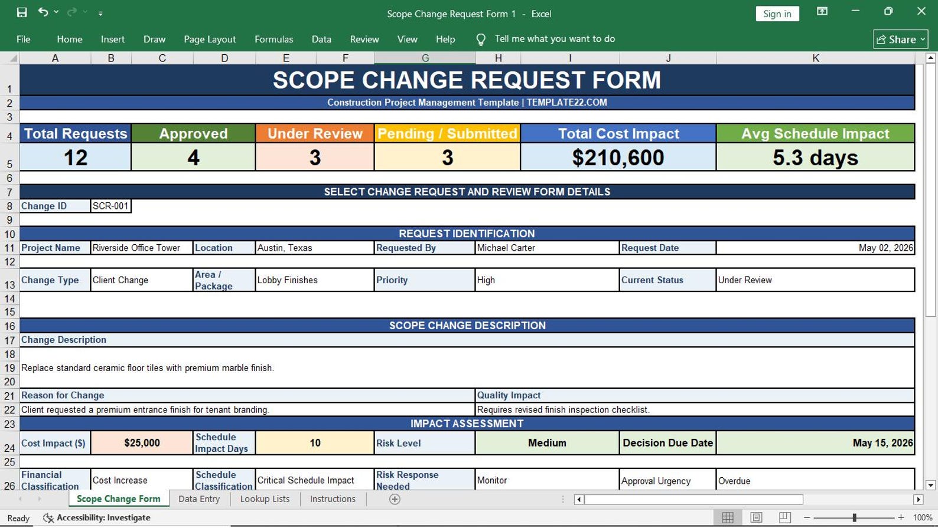Click the zoom in plus button
The width and height of the screenshot is (938, 528).
(x=901, y=517)
